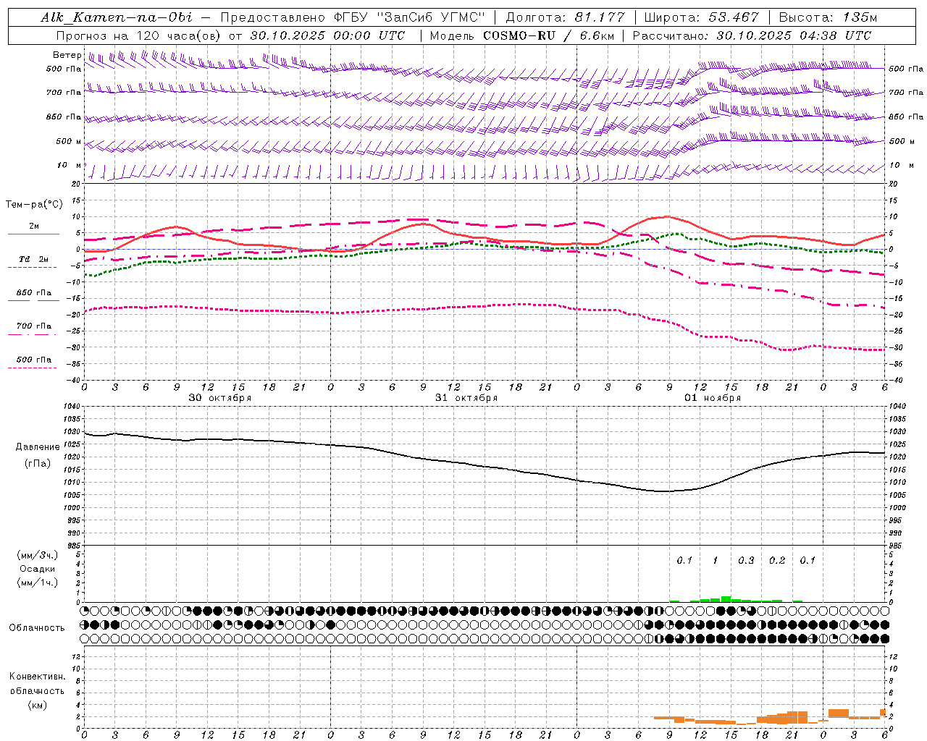This screenshot has height=741, width=927.
Task: Click the Тем-ра(°C) temperature axis title
Action: pyautogui.click(x=34, y=205)
